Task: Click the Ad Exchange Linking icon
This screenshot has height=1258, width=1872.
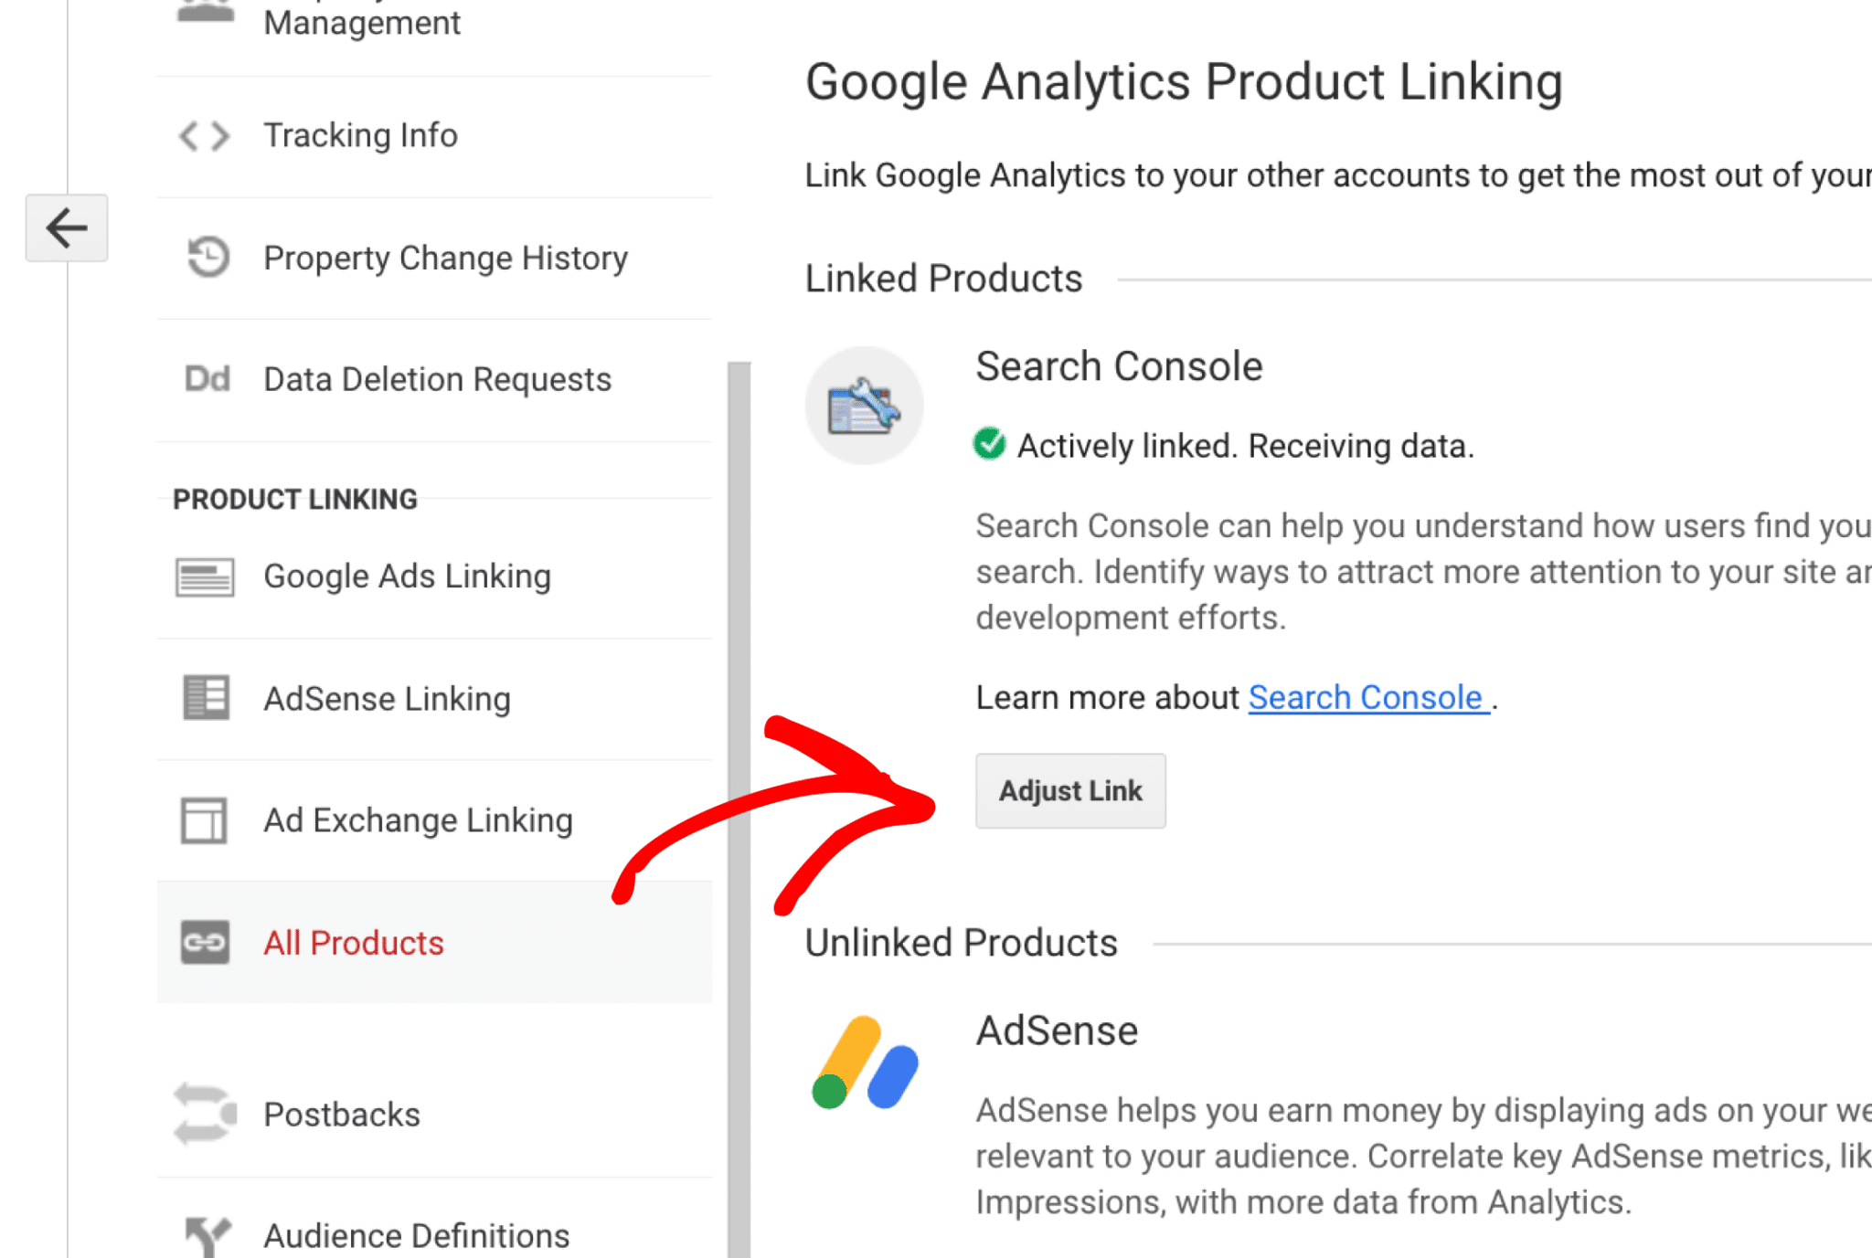Action: (204, 819)
